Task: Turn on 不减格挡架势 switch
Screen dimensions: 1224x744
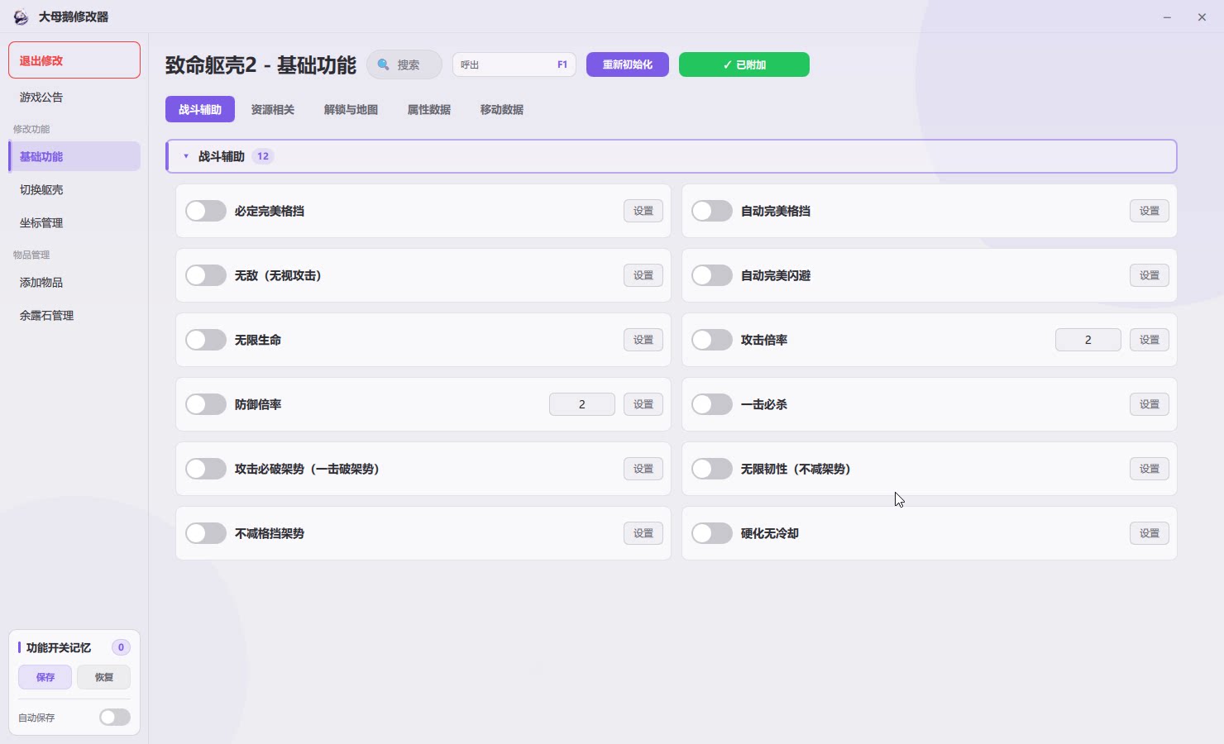Action: coord(206,533)
